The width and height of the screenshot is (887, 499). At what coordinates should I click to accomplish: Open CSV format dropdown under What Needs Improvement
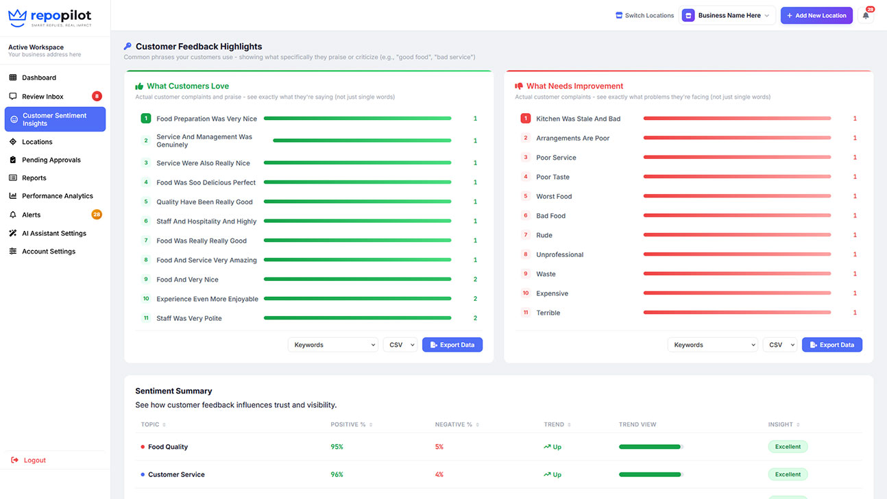[x=780, y=345]
